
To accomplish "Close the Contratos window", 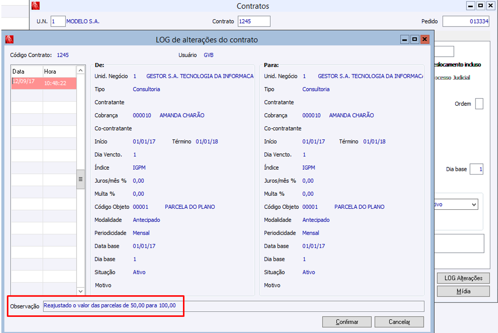I will [x=491, y=6].
